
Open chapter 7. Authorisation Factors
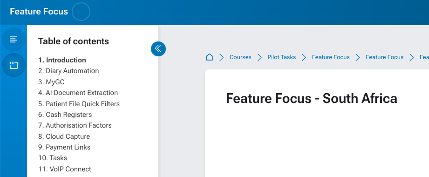click(75, 125)
